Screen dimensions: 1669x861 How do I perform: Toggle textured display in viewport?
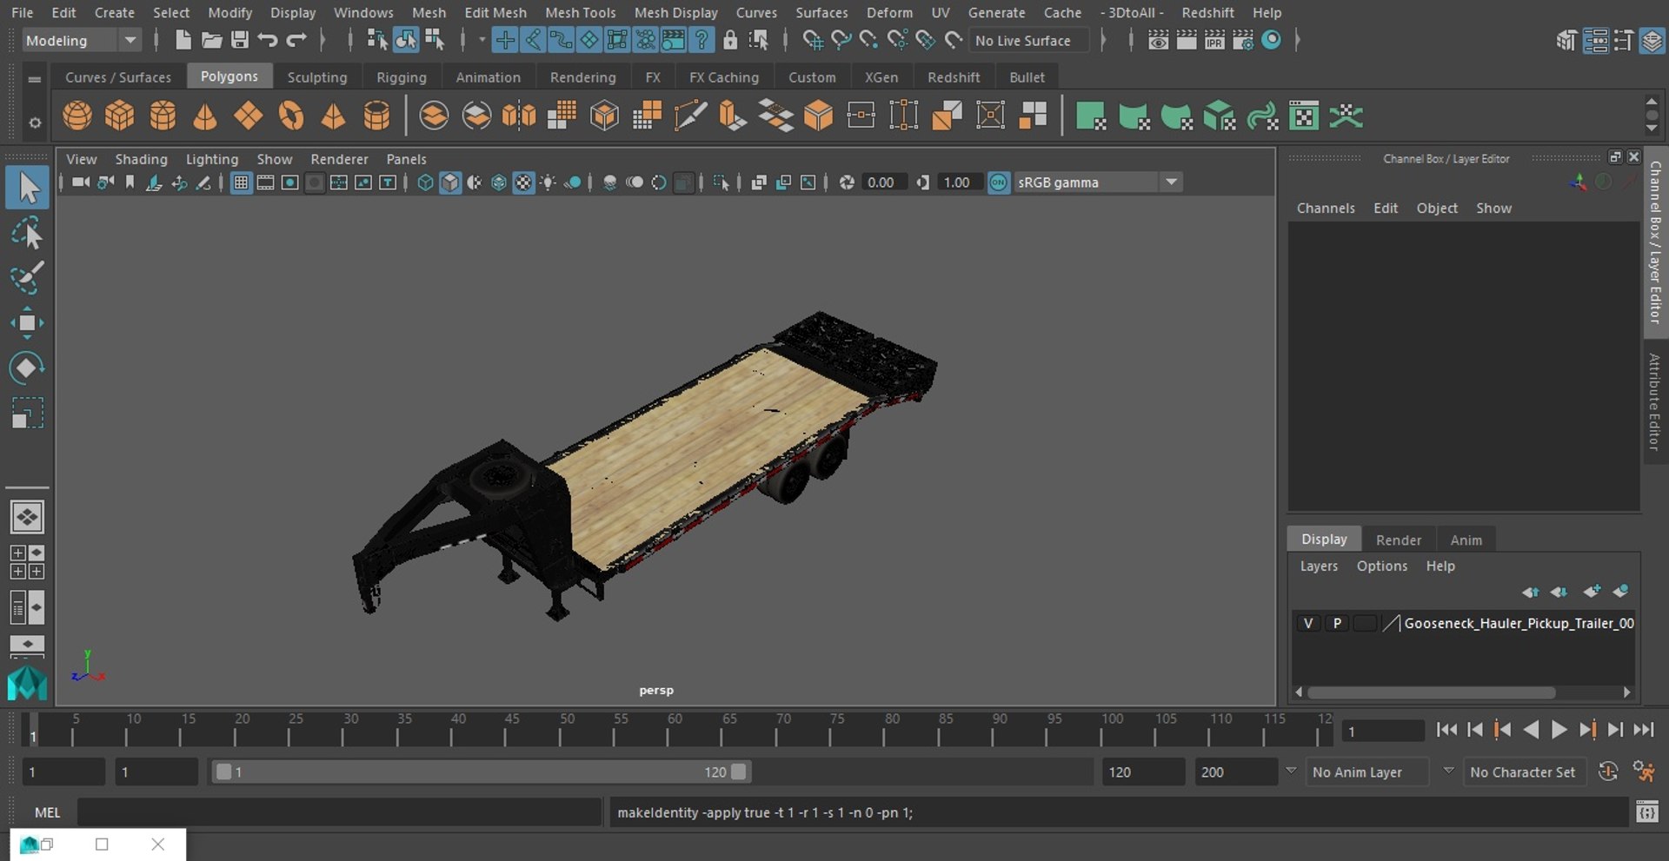(523, 182)
